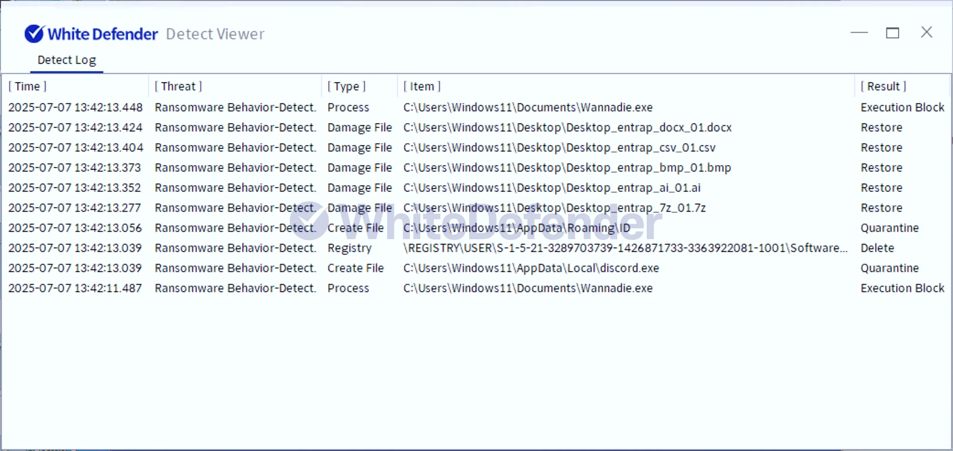953x451 pixels.
Task: Select the Registry row with Delete result
Action: point(625,248)
